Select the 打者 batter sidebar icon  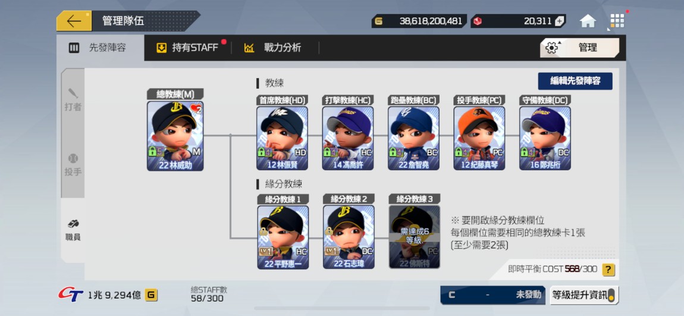point(73,99)
